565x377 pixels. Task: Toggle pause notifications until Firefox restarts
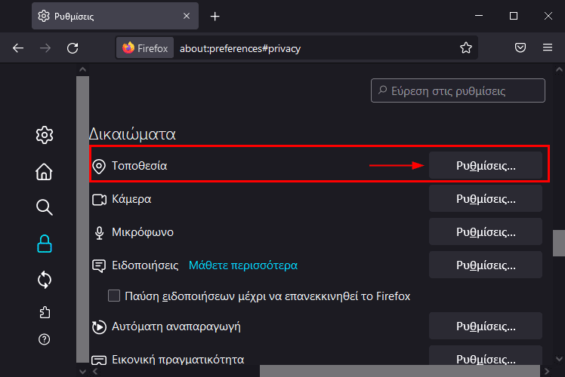pyautogui.click(x=114, y=296)
